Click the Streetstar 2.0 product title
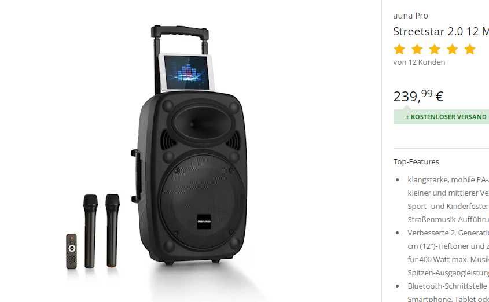 (441, 31)
